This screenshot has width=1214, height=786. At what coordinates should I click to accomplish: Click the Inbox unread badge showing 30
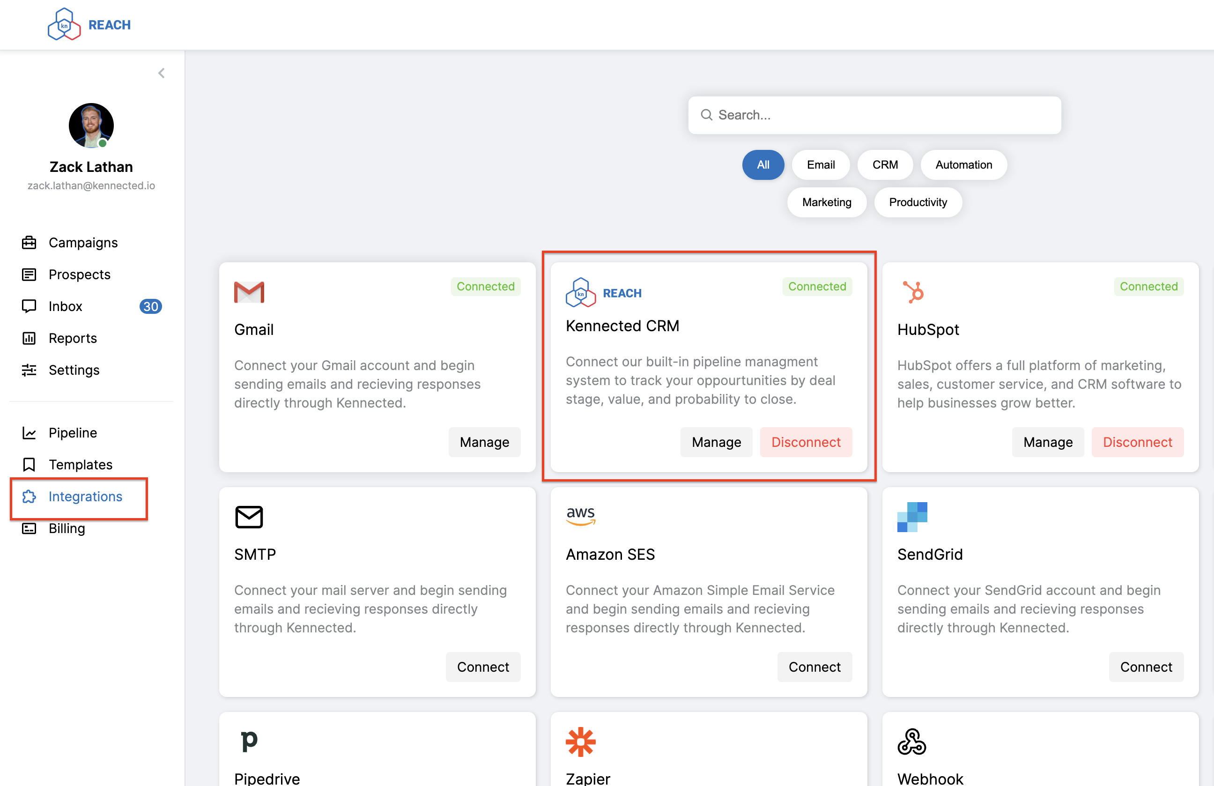[x=150, y=306]
